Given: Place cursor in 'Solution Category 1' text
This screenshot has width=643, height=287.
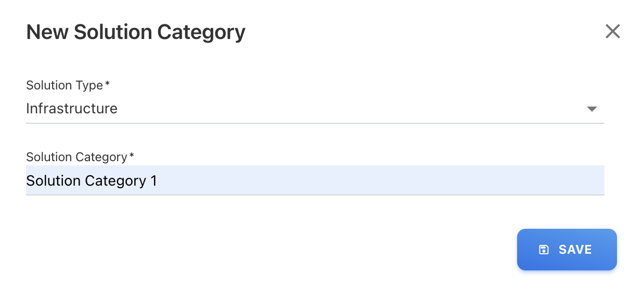Looking at the screenshot, I should tap(91, 181).
